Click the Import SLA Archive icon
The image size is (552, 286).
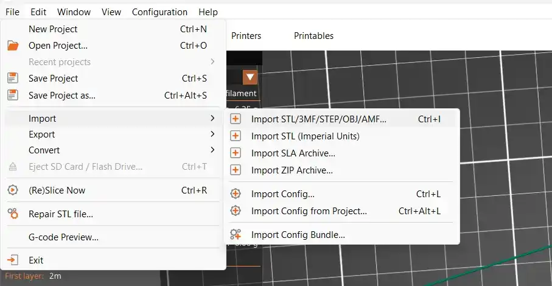[x=236, y=153]
